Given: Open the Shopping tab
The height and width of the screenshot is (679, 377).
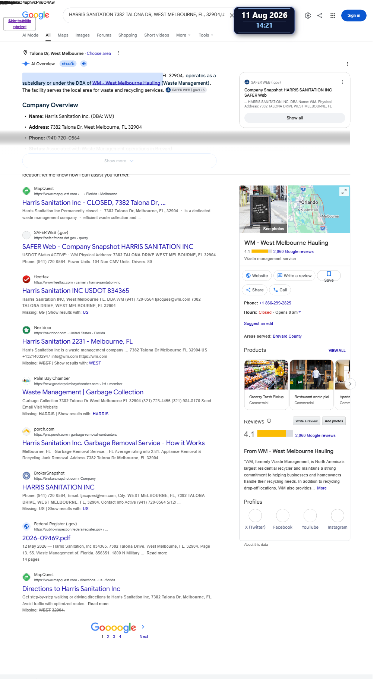Looking at the screenshot, I should (128, 35).
